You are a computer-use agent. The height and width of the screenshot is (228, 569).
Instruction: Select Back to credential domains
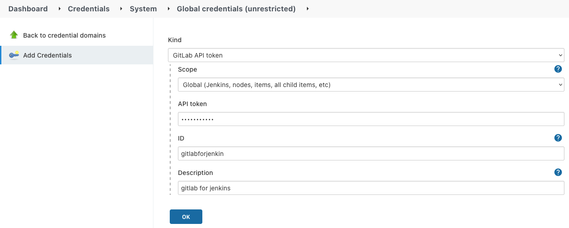pos(64,35)
